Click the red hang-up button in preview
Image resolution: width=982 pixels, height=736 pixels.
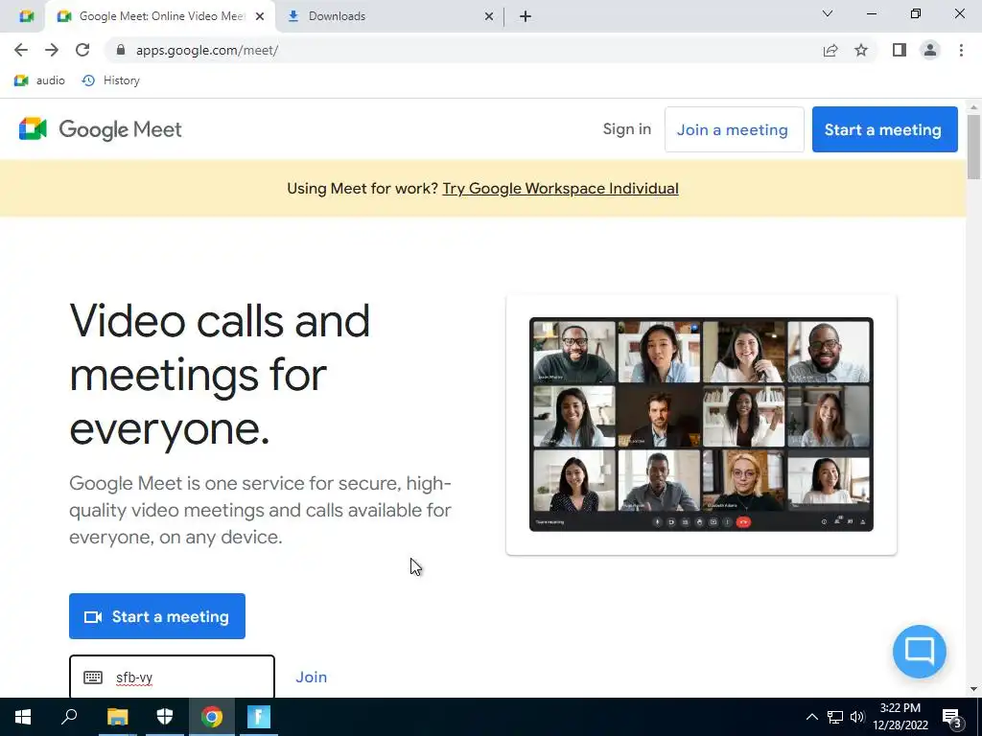click(743, 522)
